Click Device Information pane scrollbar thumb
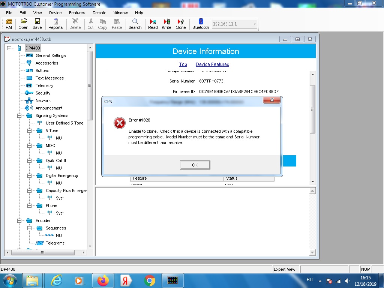 [312, 109]
